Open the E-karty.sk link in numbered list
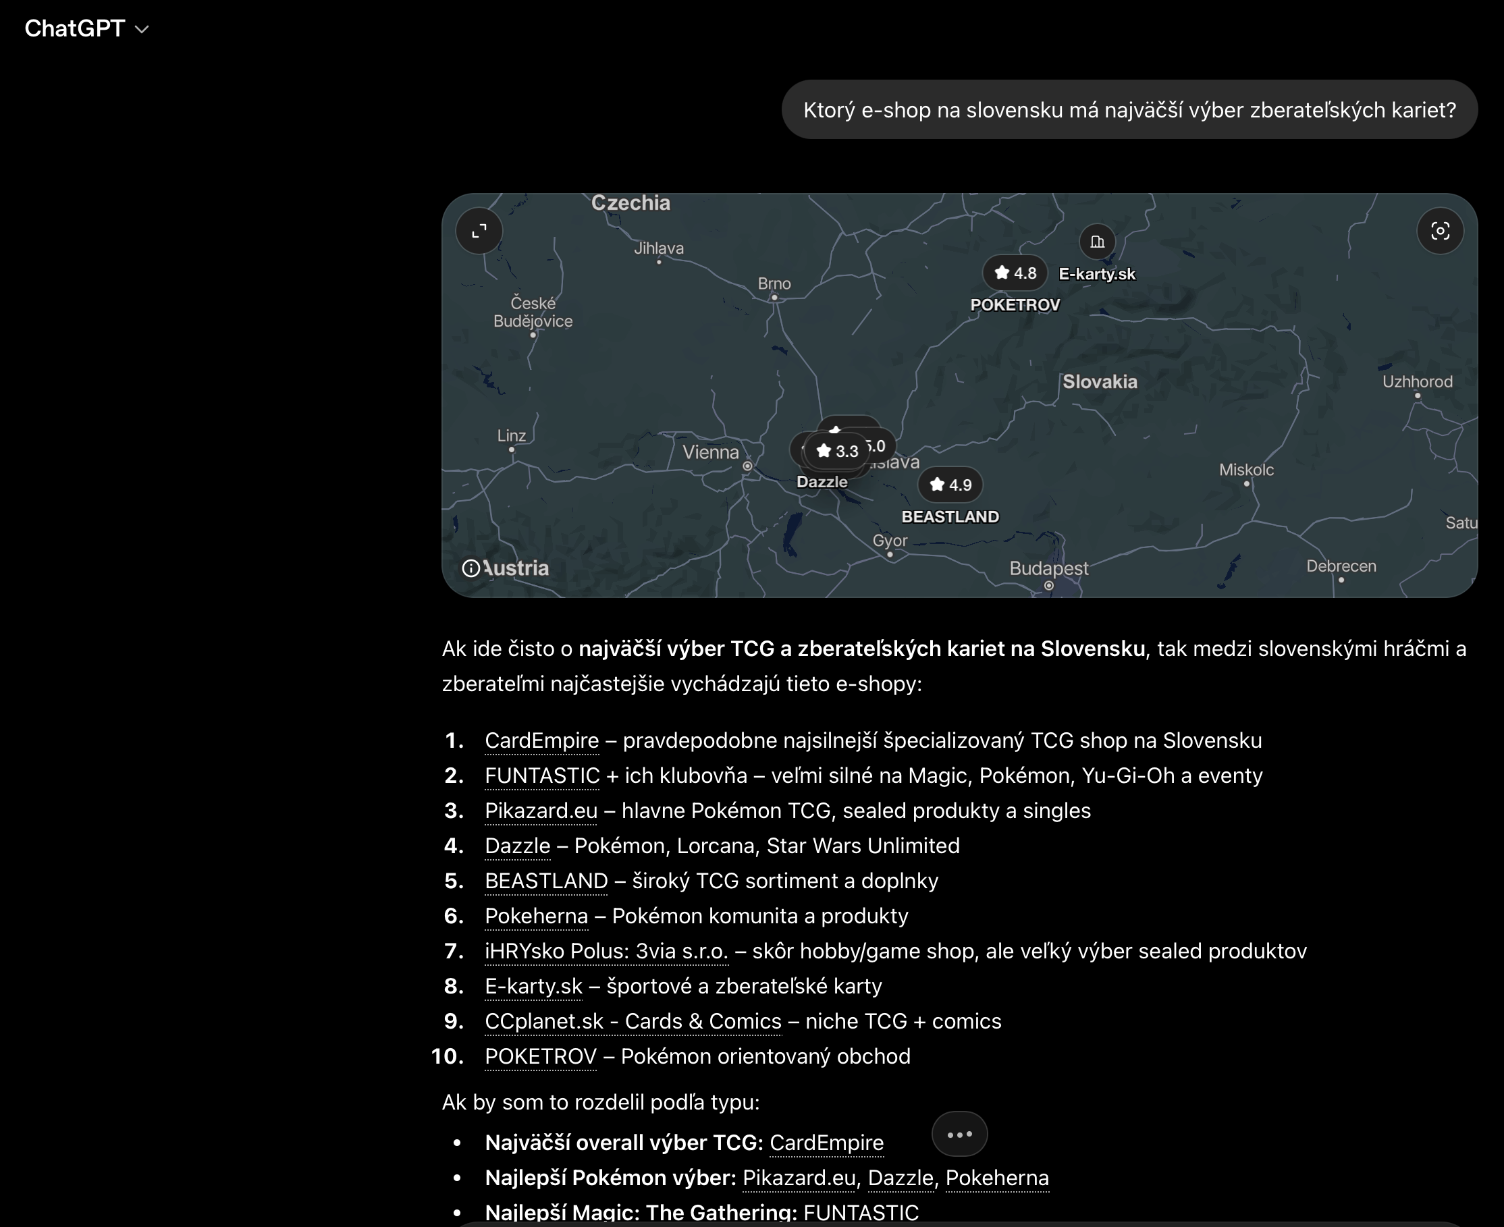 coord(533,986)
